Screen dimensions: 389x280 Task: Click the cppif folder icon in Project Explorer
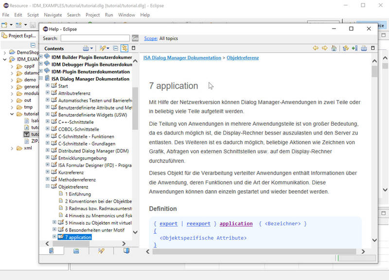pos(19,66)
